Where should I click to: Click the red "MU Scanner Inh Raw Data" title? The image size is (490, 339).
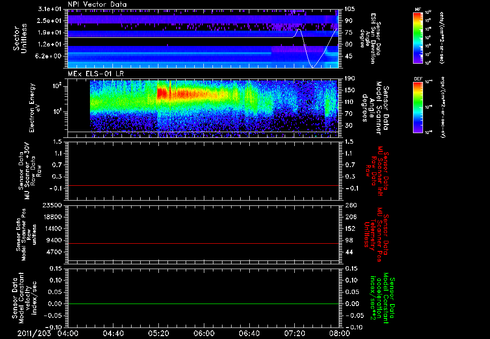click(x=378, y=171)
